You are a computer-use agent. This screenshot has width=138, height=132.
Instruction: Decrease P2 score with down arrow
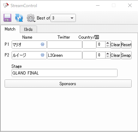(108, 57)
